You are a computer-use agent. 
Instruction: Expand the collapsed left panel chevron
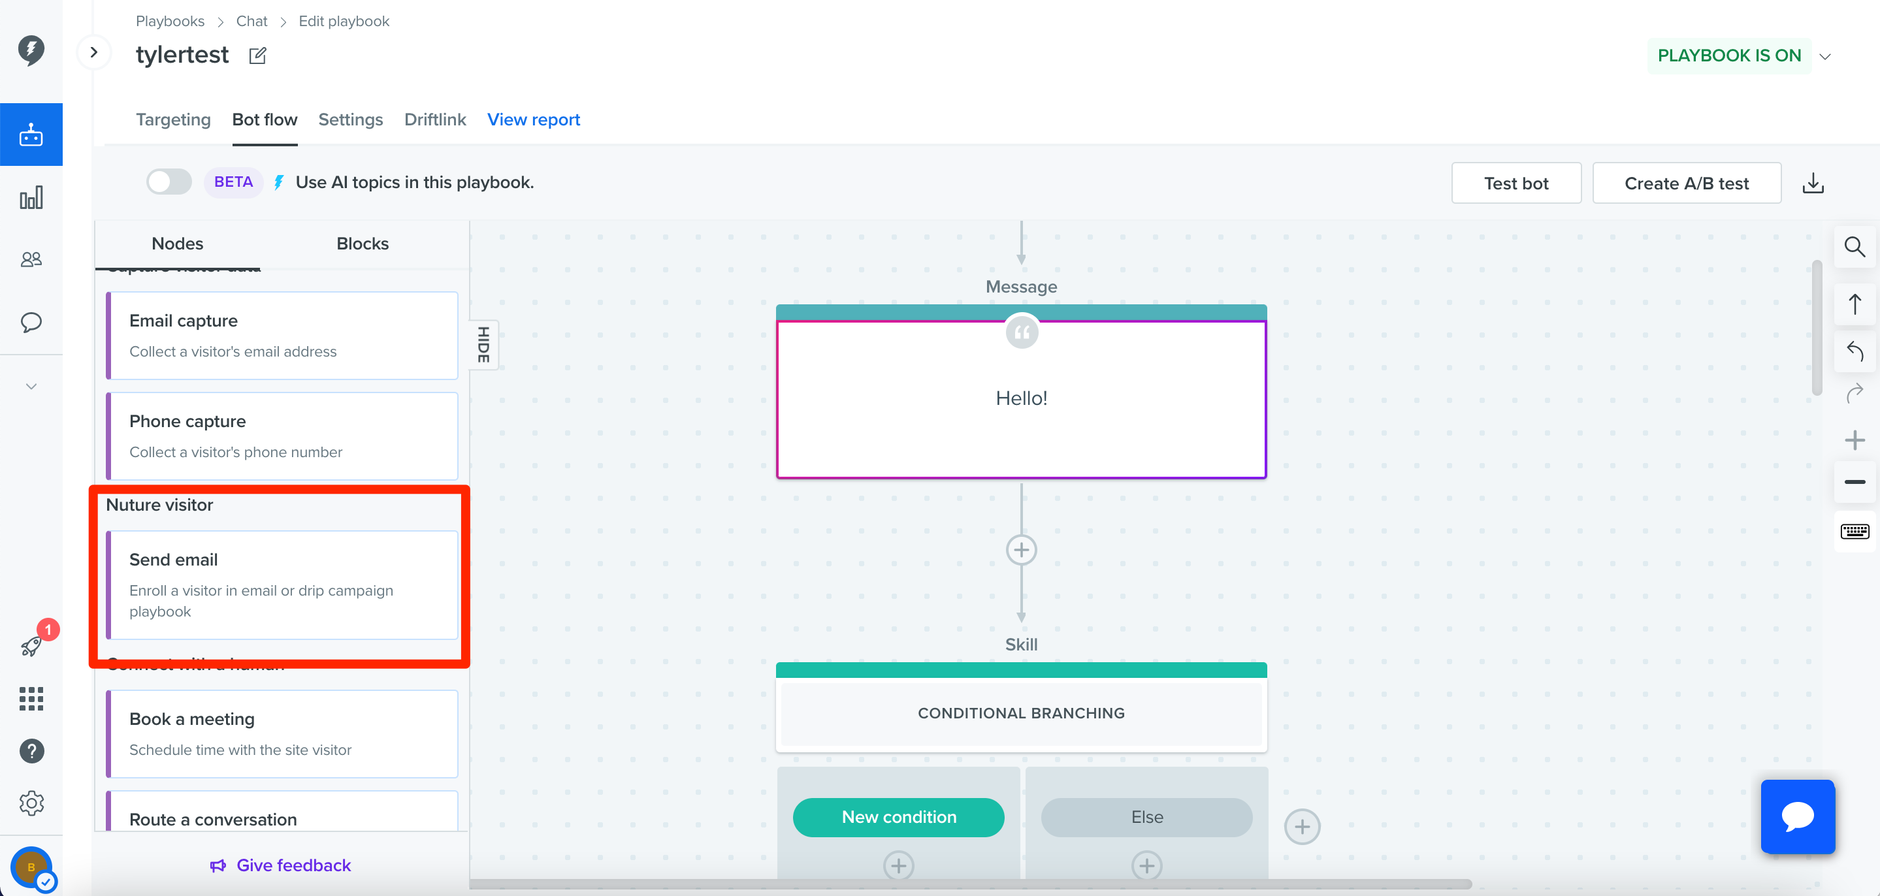(93, 52)
